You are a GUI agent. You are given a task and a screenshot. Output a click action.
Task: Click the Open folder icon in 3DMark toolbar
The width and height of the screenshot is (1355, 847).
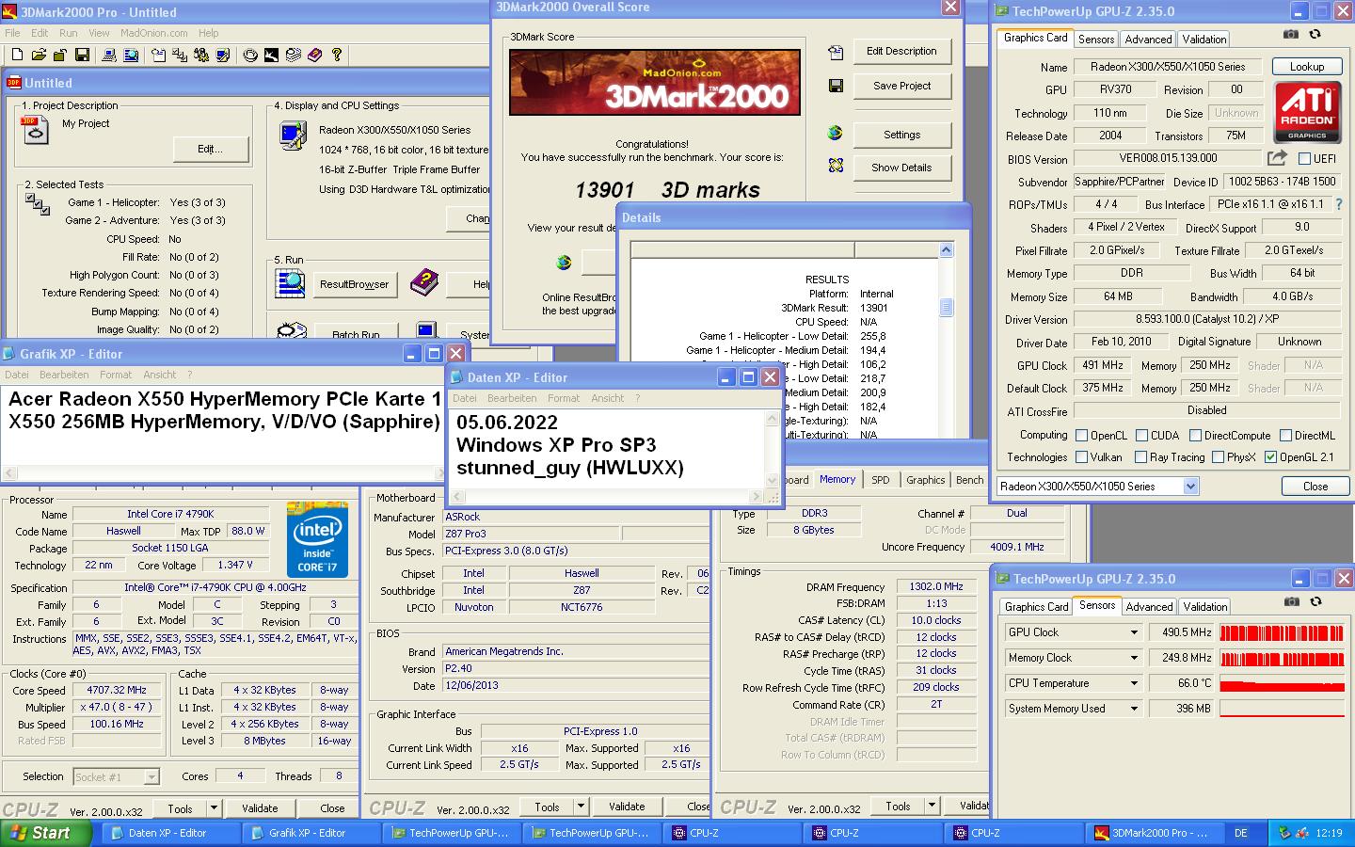[x=40, y=55]
